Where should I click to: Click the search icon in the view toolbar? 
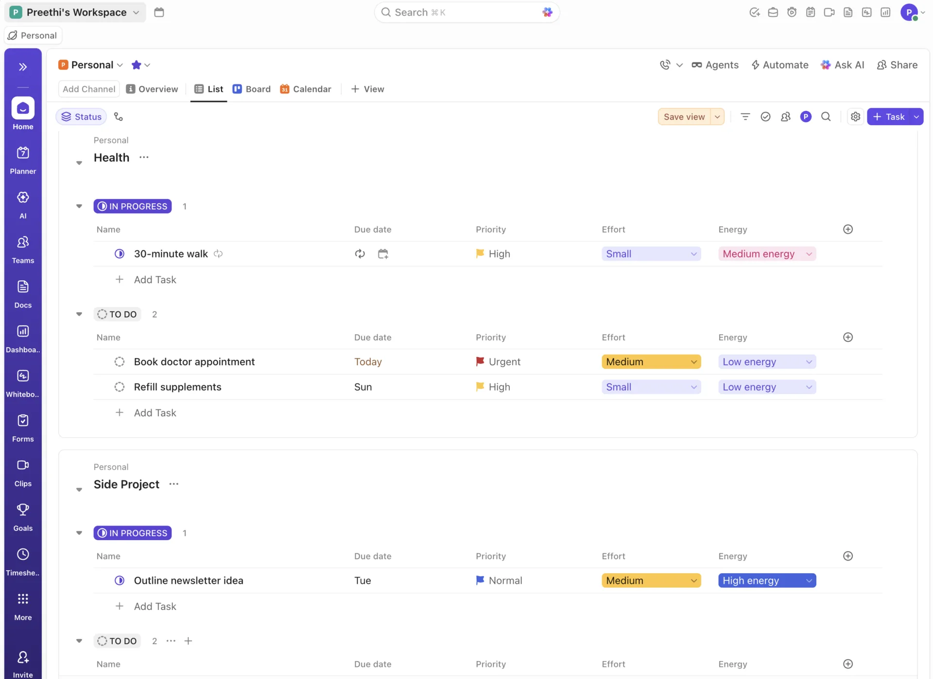click(826, 117)
